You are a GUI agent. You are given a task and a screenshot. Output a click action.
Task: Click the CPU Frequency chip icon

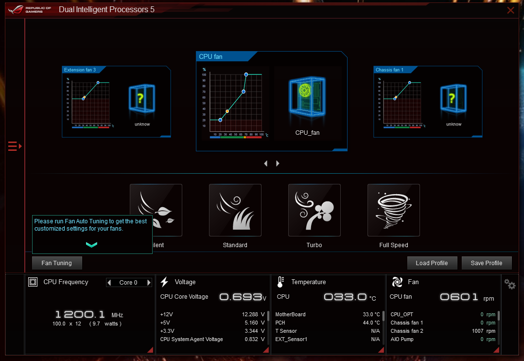33,282
